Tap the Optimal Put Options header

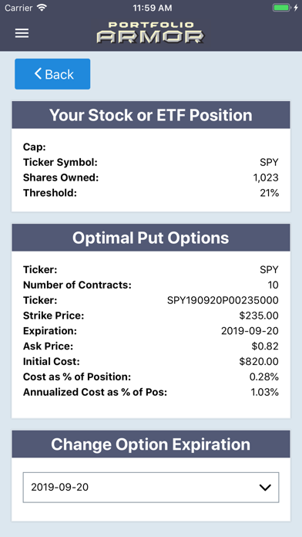pos(151,238)
